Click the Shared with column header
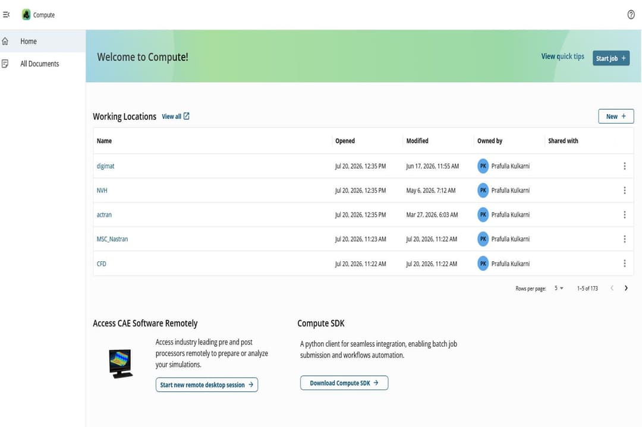The width and height of the screenshot is (642, 427). (563, 141)
